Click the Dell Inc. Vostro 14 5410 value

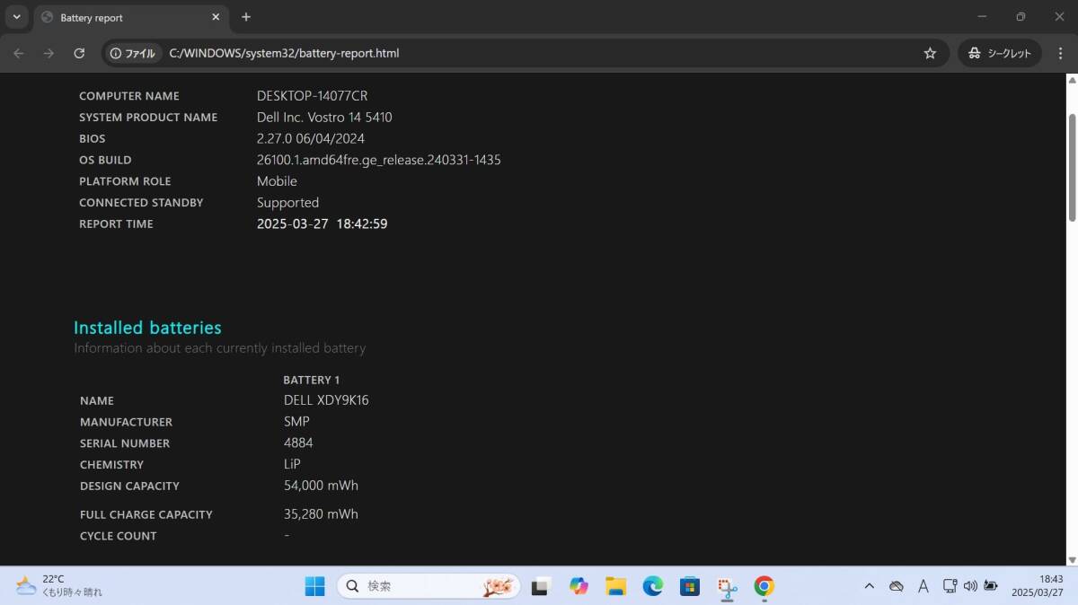point(324,118)
